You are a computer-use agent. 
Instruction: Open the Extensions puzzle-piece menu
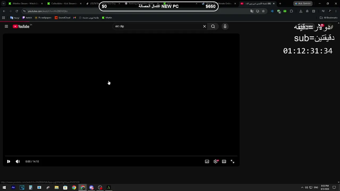pyautogui.click(x=291, y=11)
